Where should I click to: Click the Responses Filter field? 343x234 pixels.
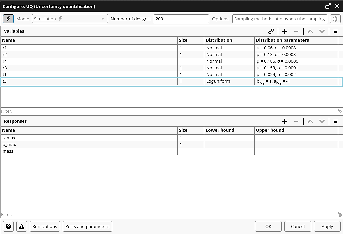coord(168,215)
